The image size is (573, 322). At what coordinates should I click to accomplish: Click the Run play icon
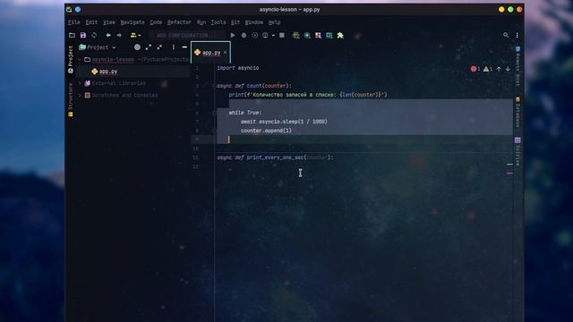point(233,36)
